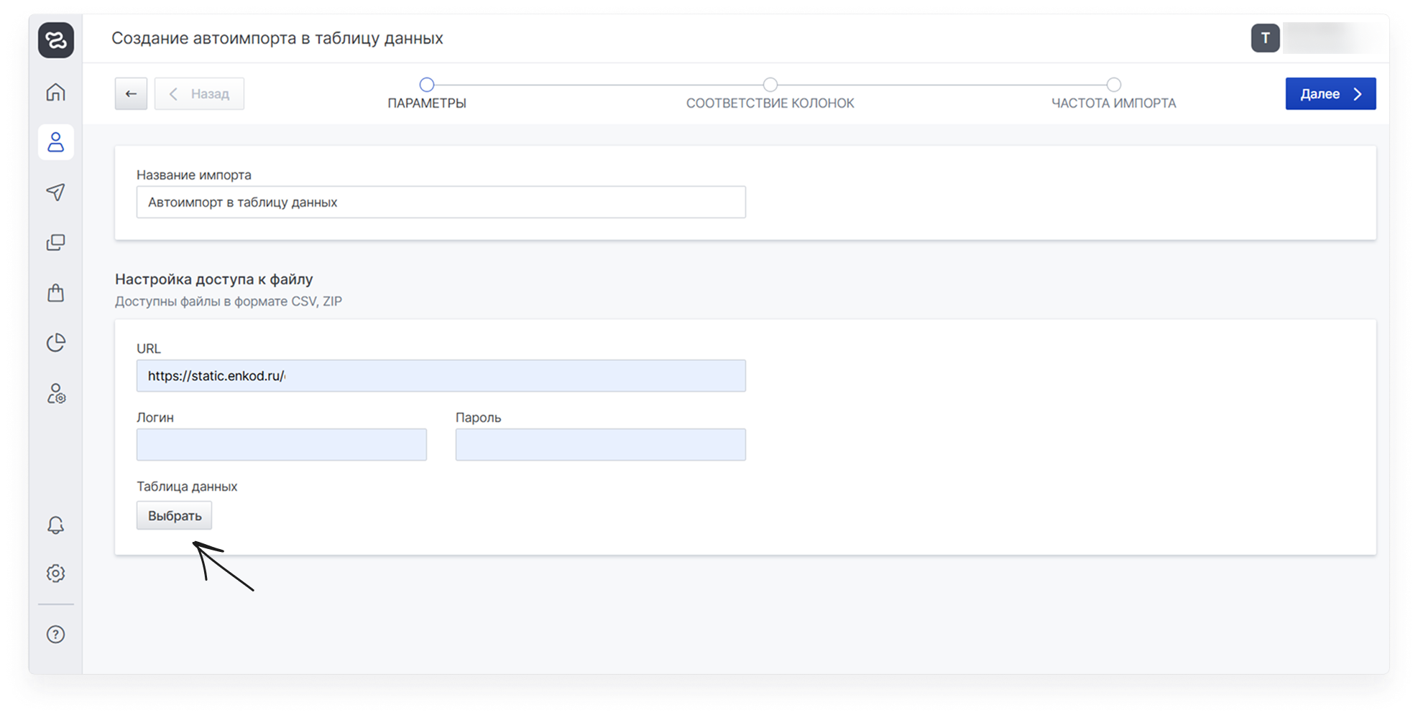Screen dimensions: 1418x717
Task: Open the pie chart reports icon
Action: tap(56, 343)
